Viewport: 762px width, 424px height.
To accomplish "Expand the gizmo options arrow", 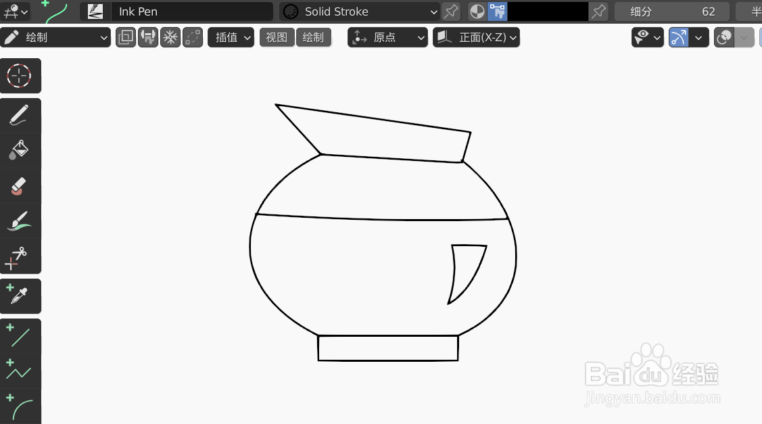I will (698, 37).
